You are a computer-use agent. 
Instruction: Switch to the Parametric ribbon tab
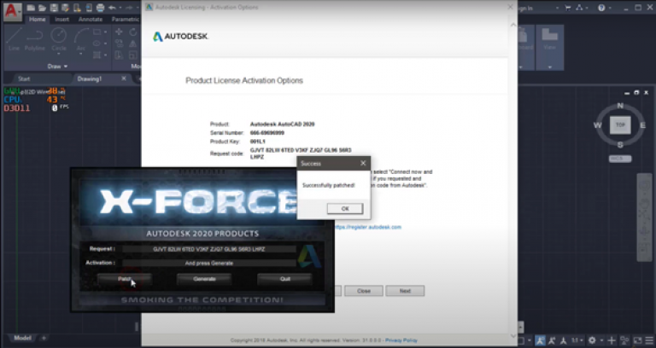(x=125, y=20)
